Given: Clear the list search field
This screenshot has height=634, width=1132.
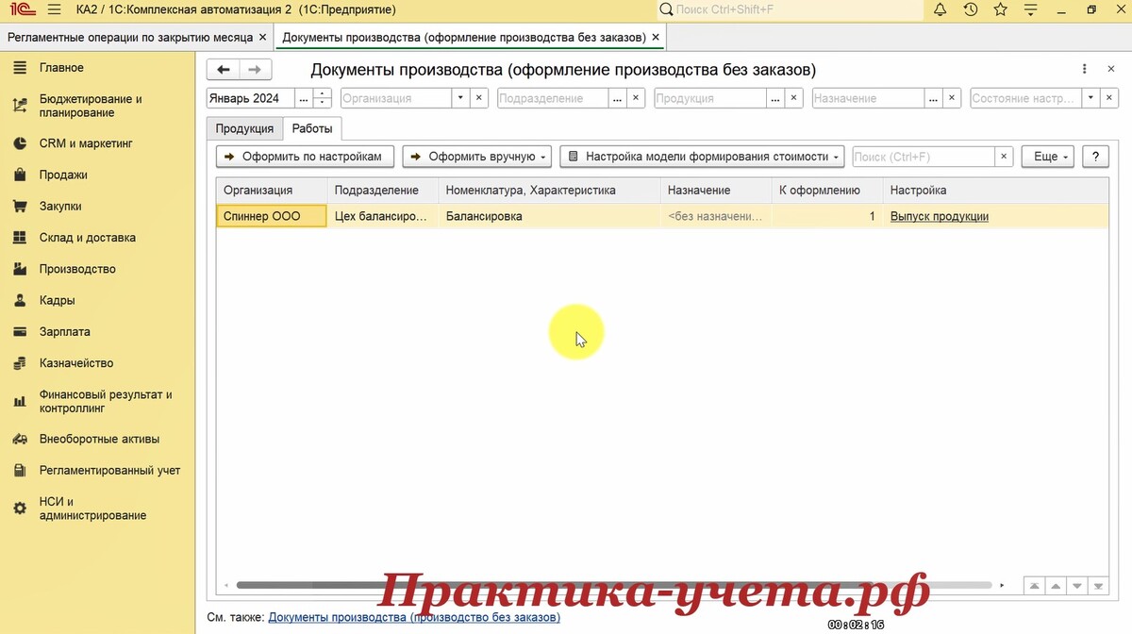Looking at the screenshot, I should tap(1005, 157).
